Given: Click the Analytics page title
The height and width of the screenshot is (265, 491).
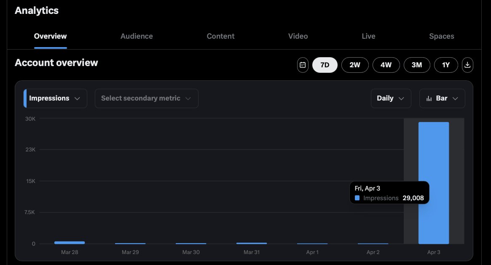Looking at the screenshot, I should click(x=37, y=11).
